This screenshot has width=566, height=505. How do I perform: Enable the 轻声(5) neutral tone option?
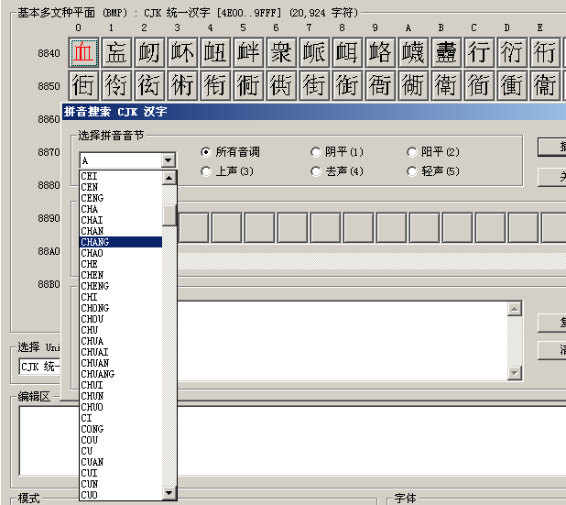coord(412,171)
